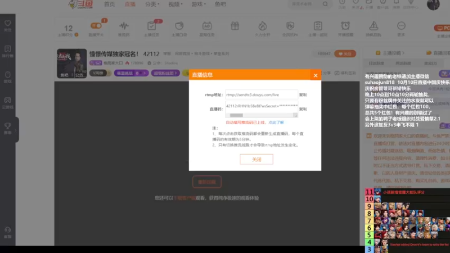Screen dimensions: 450x253
Task: Click the 关闭 button in dialog
Action: (256, 160)
